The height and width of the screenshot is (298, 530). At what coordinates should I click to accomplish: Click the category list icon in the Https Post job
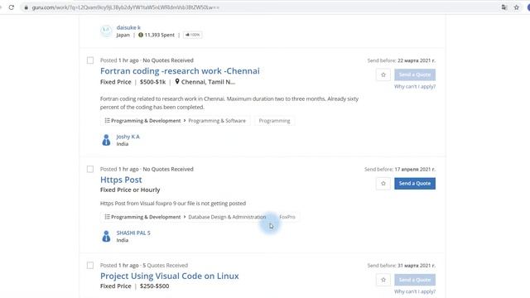[x=107, y=217]
